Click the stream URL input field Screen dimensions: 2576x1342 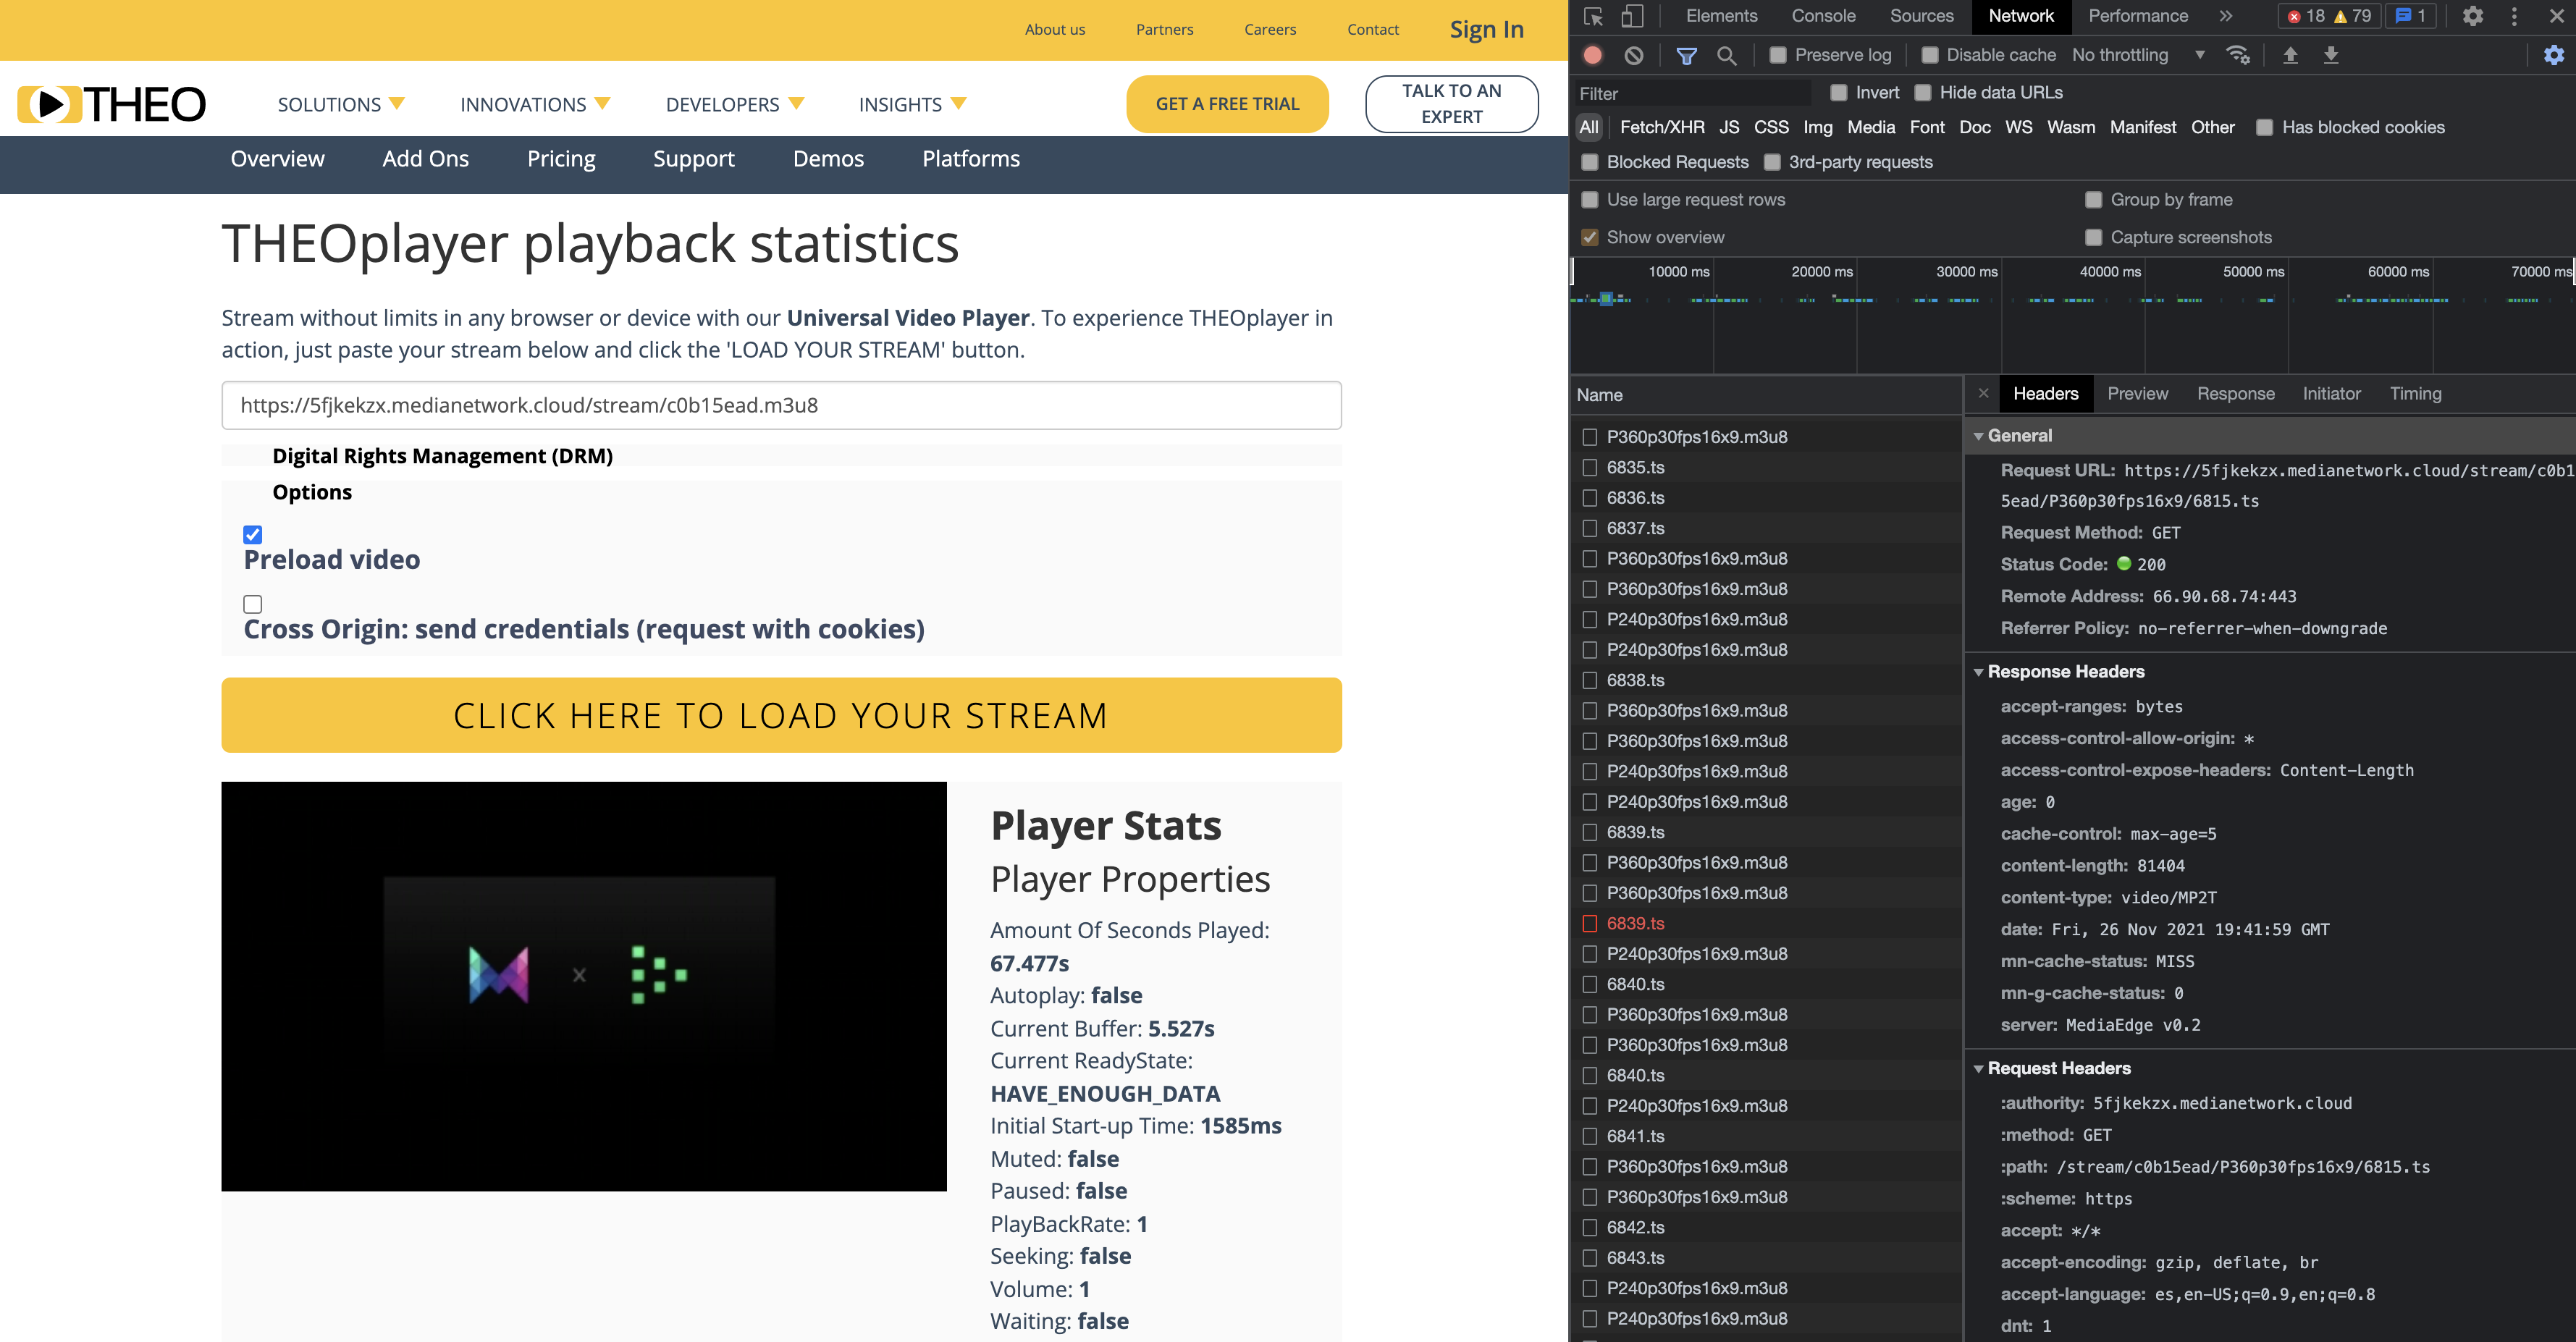click(x=781, y=405)
